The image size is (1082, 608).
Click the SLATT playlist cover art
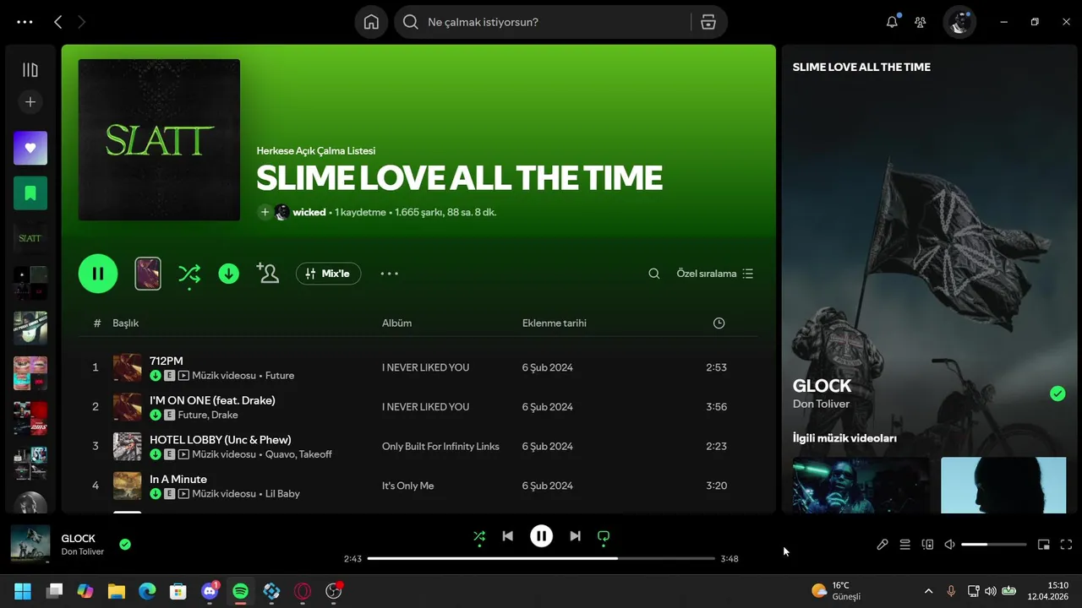(159, 139)
